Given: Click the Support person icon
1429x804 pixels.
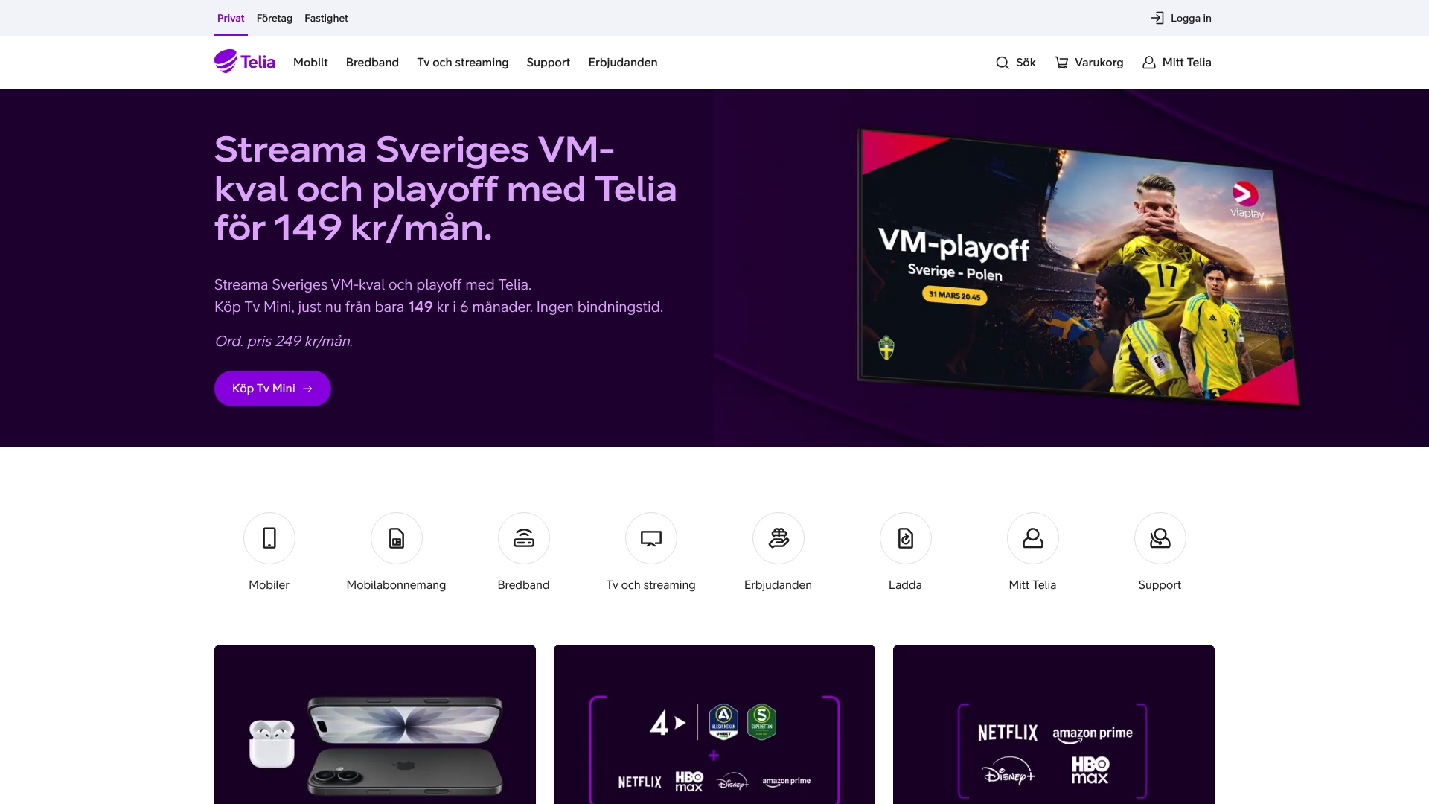Looking at the screenshot, I should (1160, 537).
